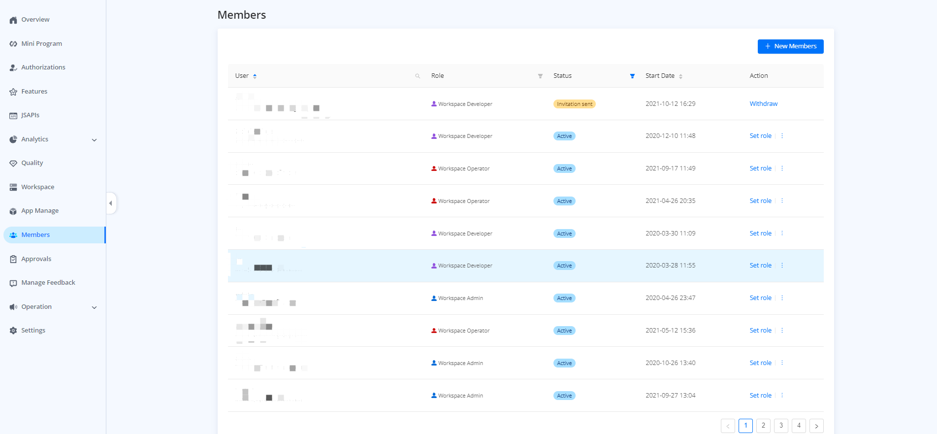Sort by Start Date arrows
This screenshot has height=434, width=937.
click(x=680, y=76)
